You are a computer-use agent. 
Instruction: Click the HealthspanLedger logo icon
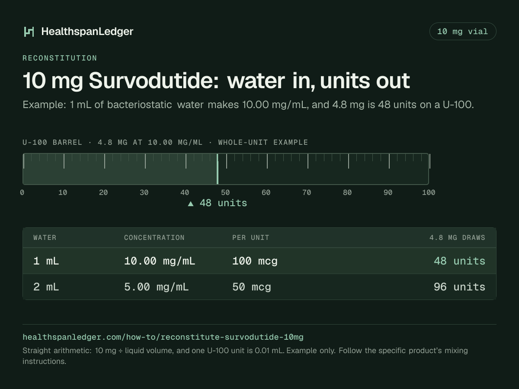tap(29, 32)
